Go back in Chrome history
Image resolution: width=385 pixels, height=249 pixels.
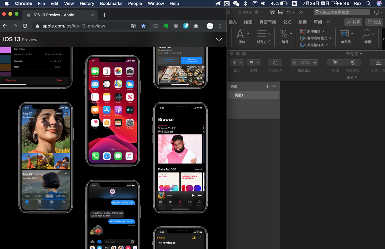pyautogui.click(x=5, y=26)
